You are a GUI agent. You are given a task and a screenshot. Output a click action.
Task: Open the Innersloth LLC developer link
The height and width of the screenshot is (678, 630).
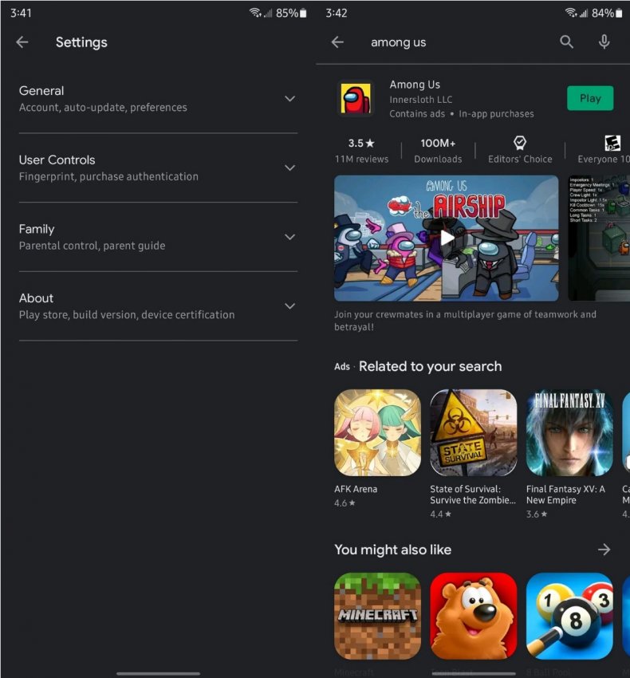(420, 100)
